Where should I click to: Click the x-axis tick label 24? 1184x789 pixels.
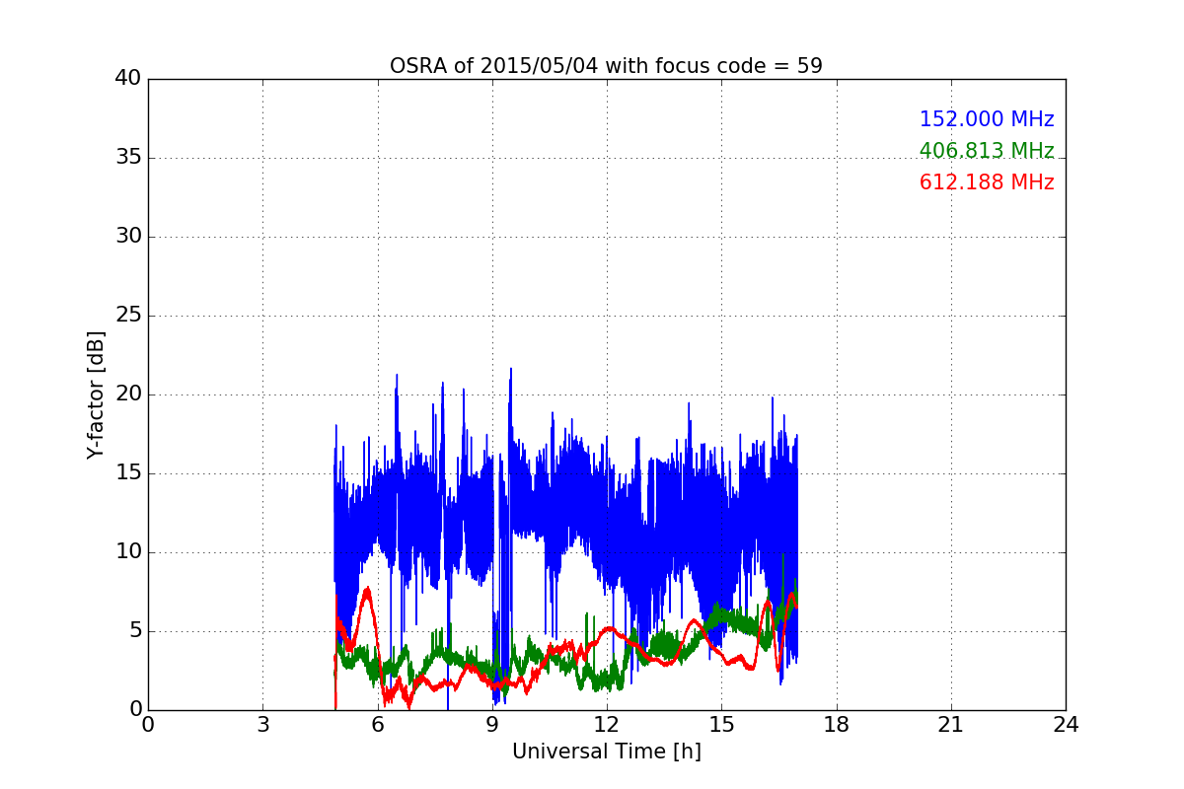(x=1066, y=725)
